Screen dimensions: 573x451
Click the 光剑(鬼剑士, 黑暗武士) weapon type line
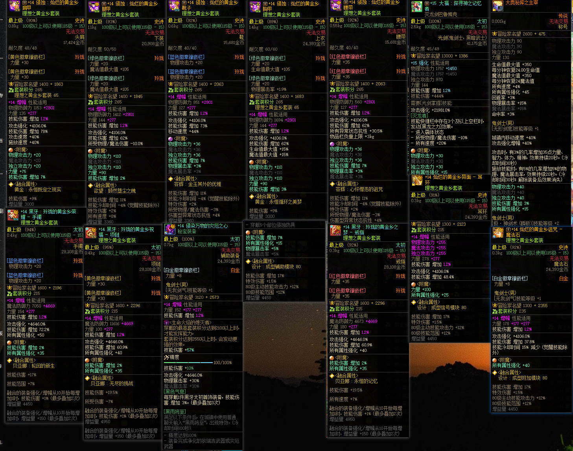tap(462, 38)
